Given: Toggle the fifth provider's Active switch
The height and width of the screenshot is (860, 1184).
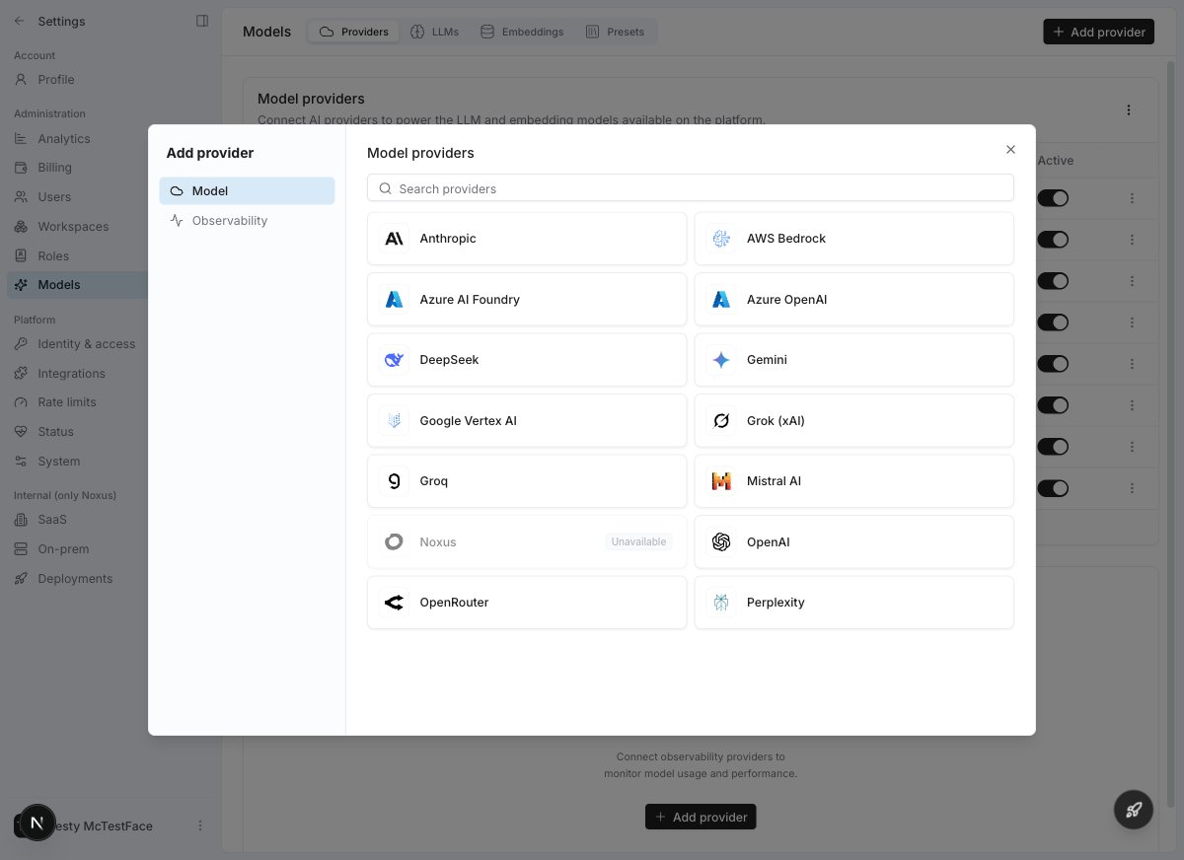Looking at the screenshot, I should click(x=1053, y=364).
